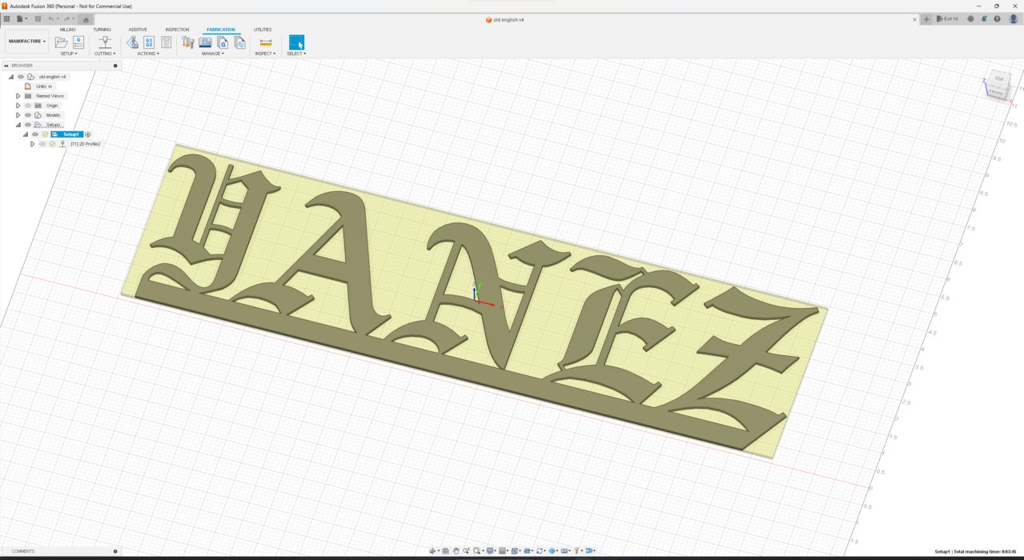Toggle visibility of the Models folder
This screenshot has height=560, width=1024.
tap(27, 115)
